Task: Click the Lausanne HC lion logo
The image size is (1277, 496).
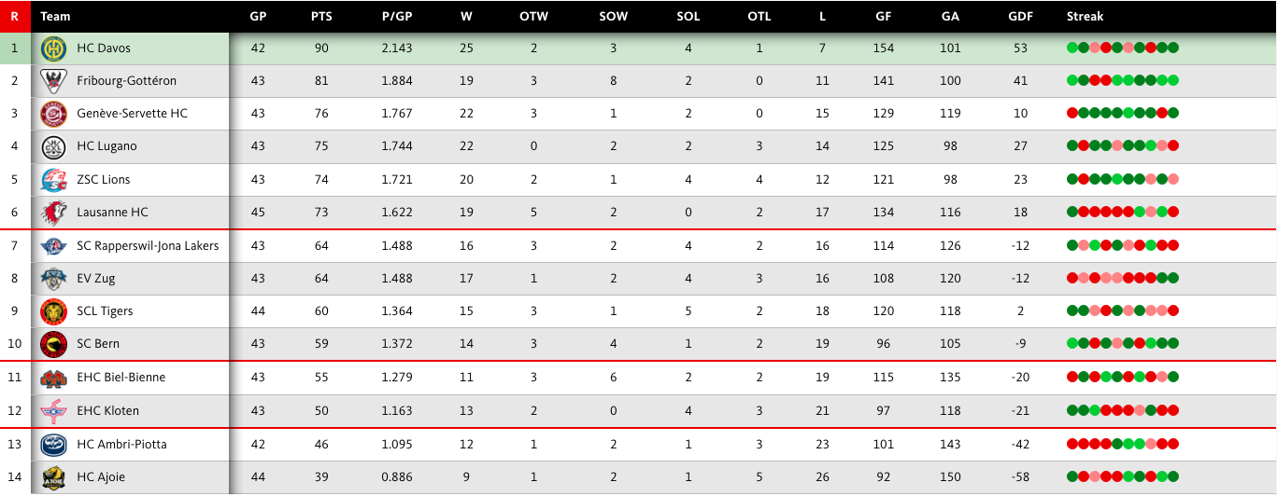Action: (x=53, y=213)
